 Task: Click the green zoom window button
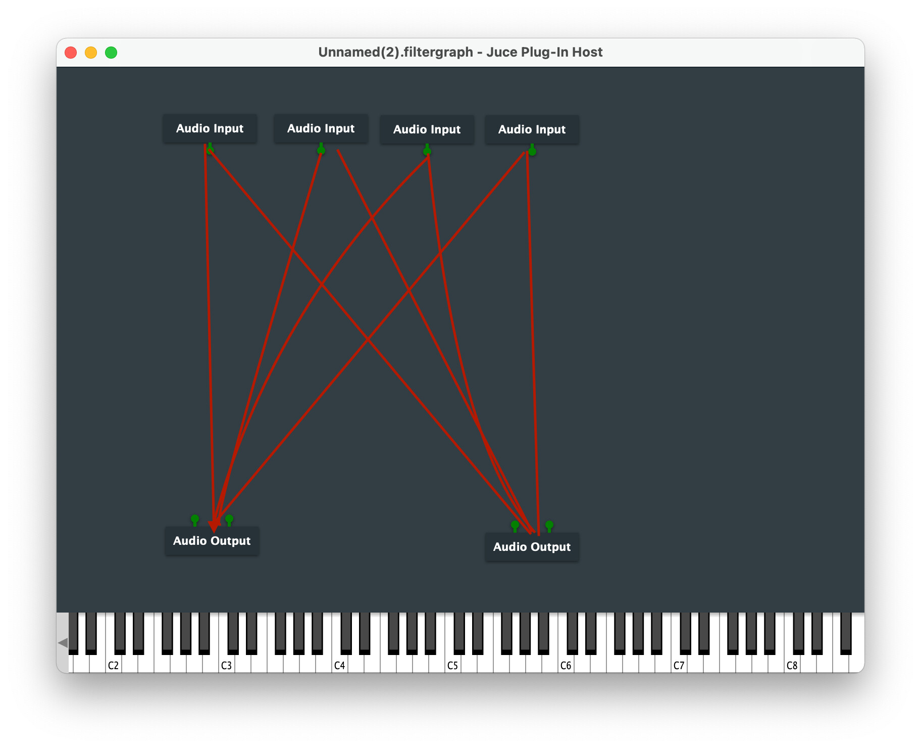pos(111,53)
